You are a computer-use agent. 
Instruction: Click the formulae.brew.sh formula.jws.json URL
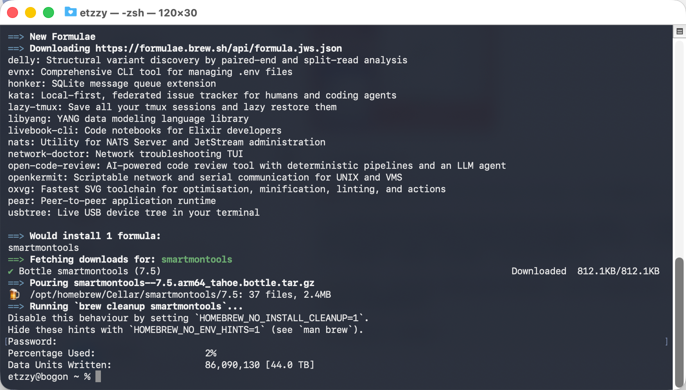(219, 48)
